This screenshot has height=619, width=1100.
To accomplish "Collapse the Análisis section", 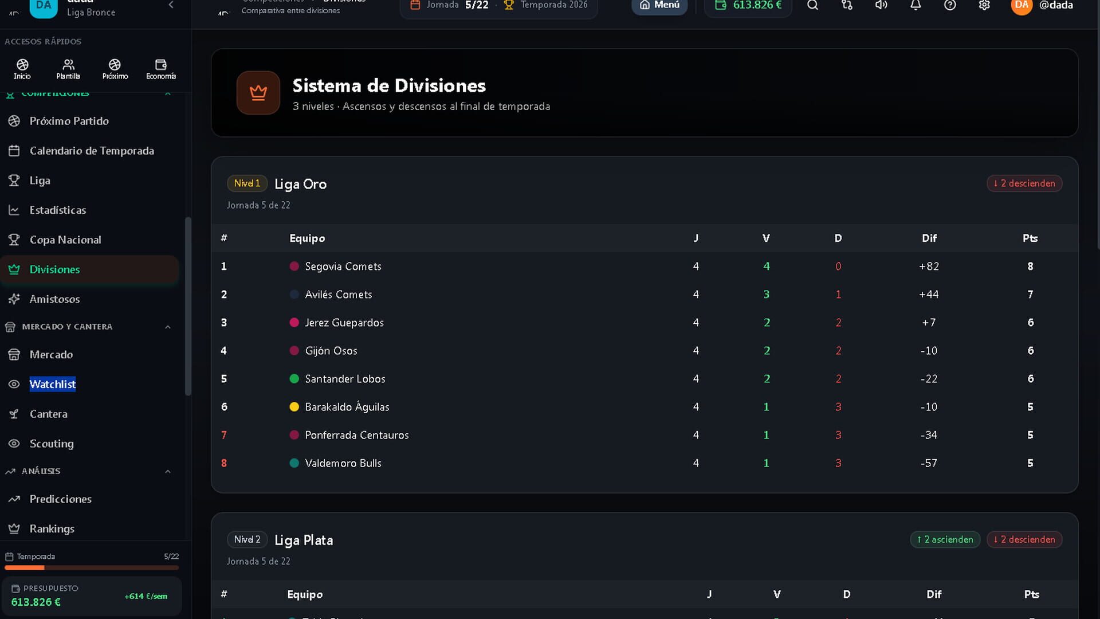I will 168,471.
